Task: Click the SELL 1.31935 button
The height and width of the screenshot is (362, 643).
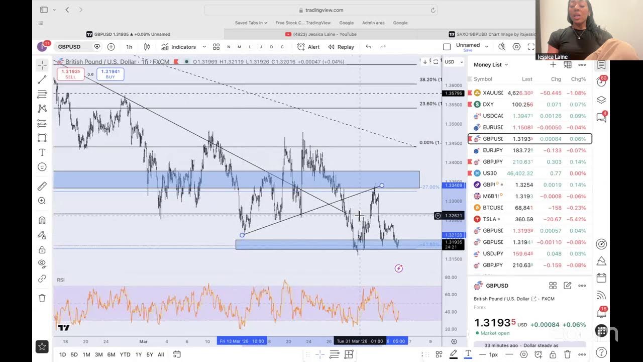Action: [x=70, y=74]
